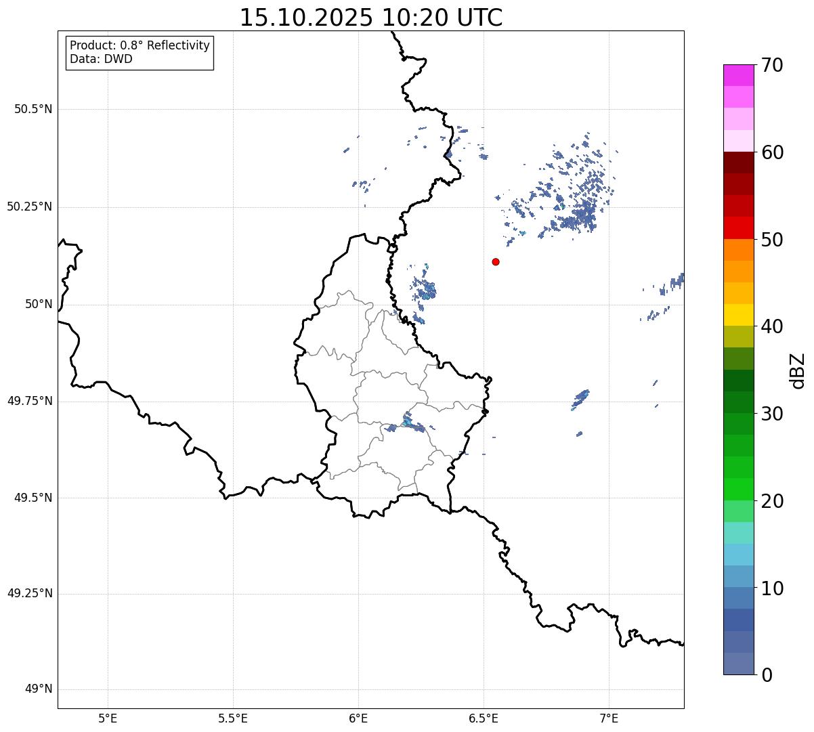814x732 pixels.
Task: Click the 50.5°N latitude label
Action: click(x=33, y=109)
